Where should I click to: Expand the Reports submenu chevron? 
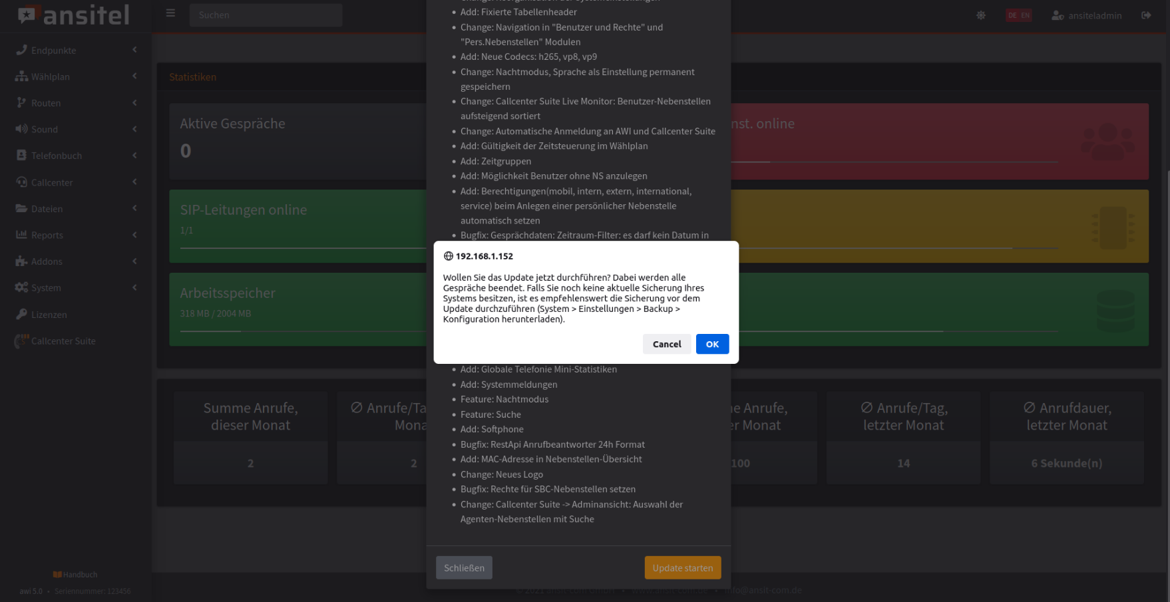coord(134,235)
